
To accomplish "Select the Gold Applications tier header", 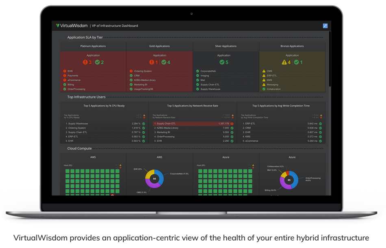I will point(159,46).
